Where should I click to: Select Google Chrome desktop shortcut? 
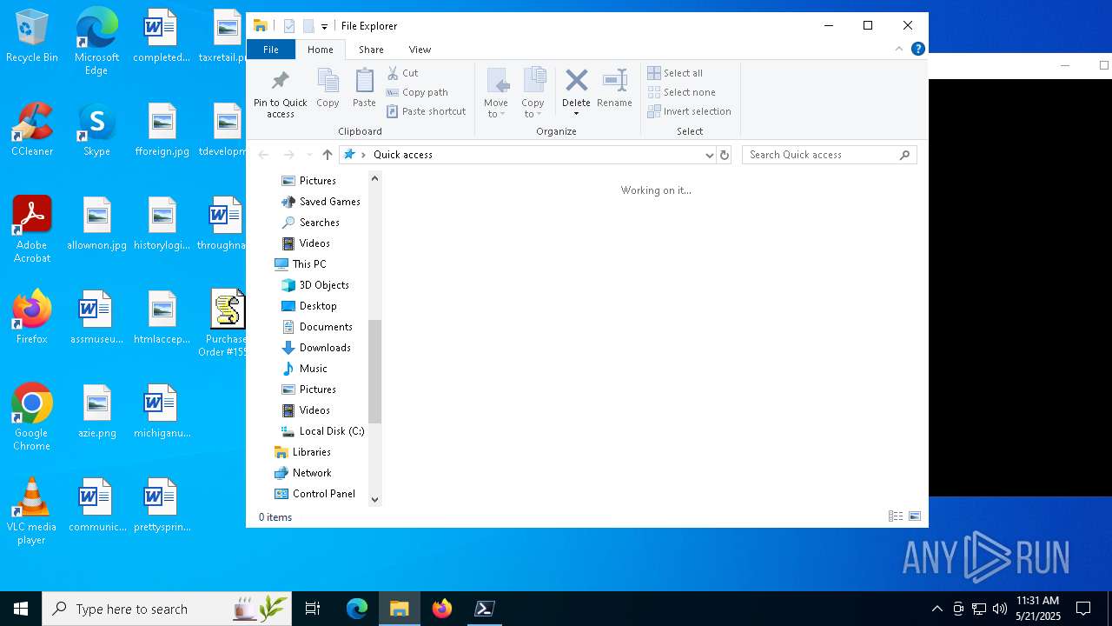pos(32,417)
